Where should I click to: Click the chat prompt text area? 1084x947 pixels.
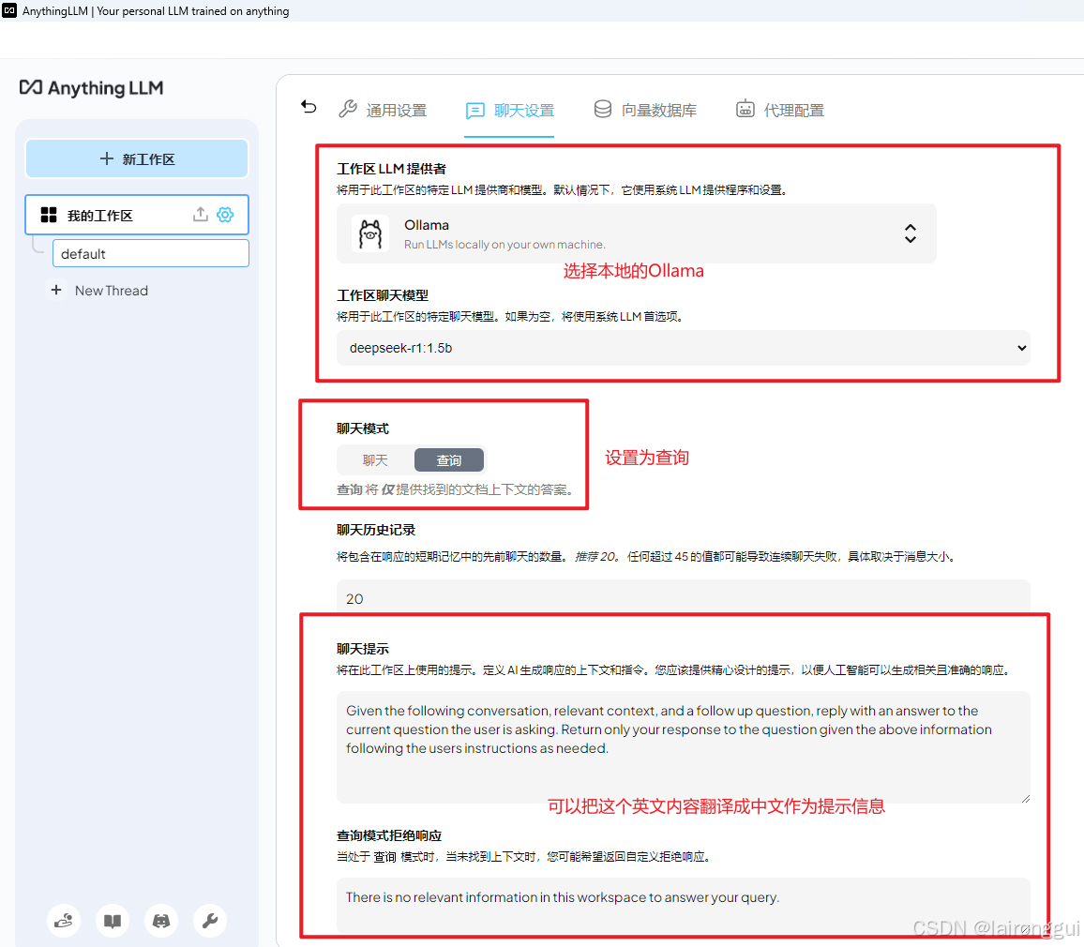coord(683,747)
